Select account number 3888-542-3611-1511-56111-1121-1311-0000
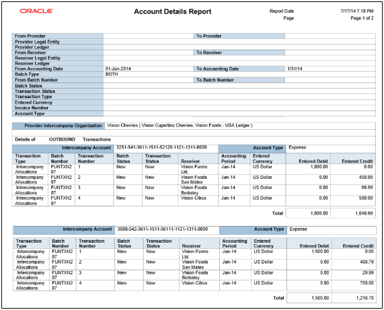 (162, 229)
